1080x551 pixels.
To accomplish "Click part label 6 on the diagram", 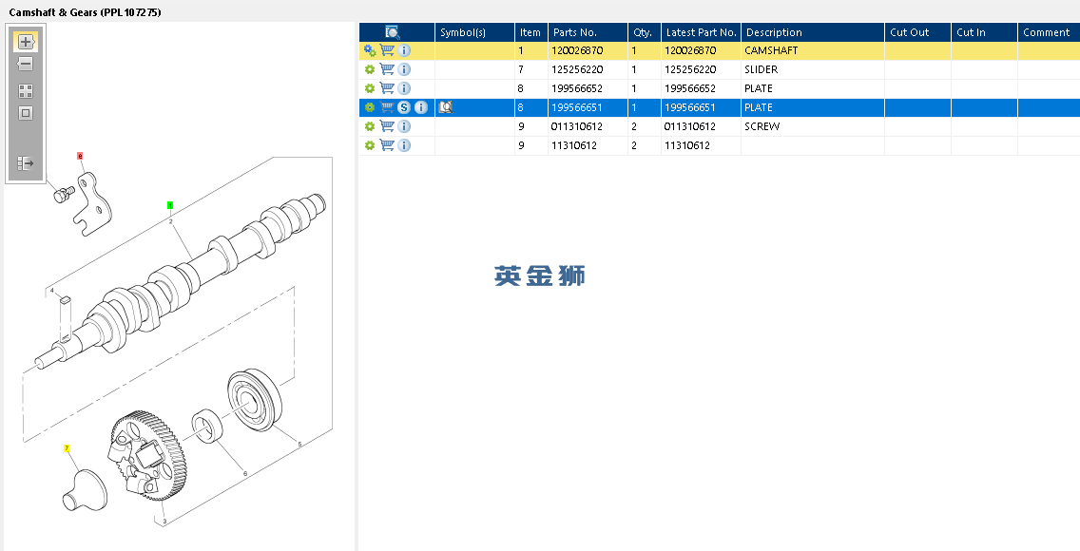I will click(x=245, y=473).
